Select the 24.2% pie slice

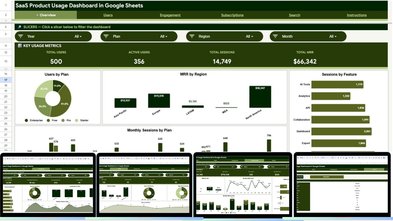(42, 107)
